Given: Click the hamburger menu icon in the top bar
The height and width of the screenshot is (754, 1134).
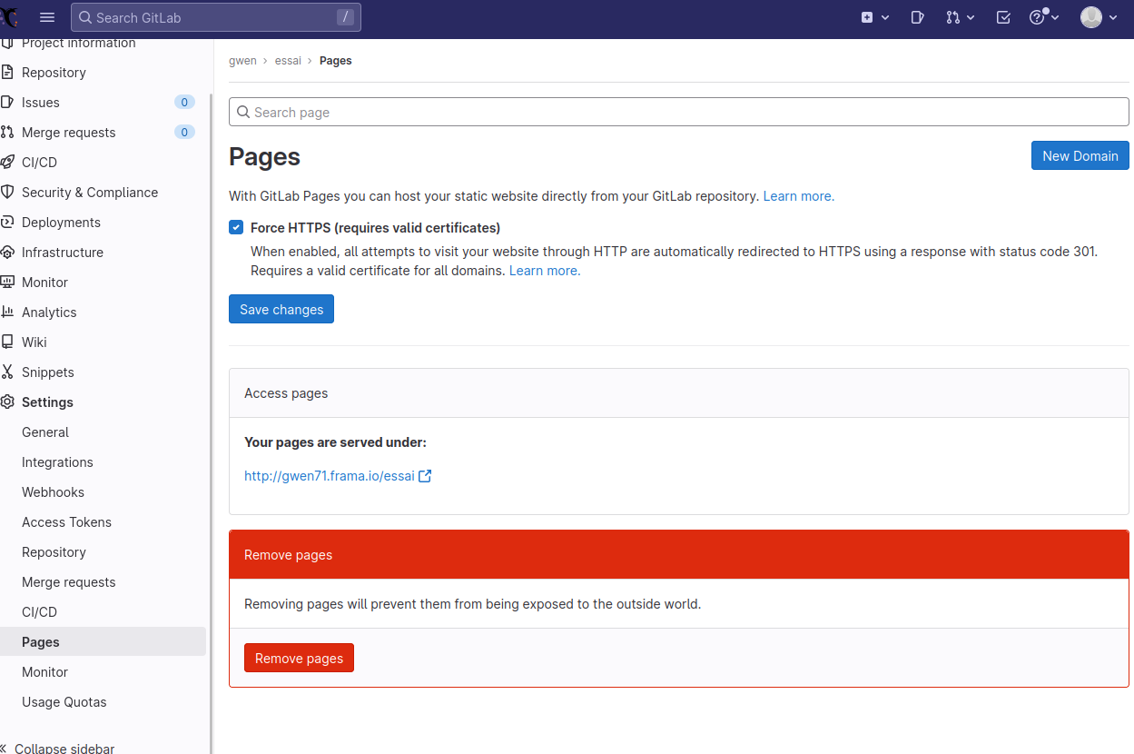Looking at the screenshot, I should pyautogui.click(x=47, y=17).
